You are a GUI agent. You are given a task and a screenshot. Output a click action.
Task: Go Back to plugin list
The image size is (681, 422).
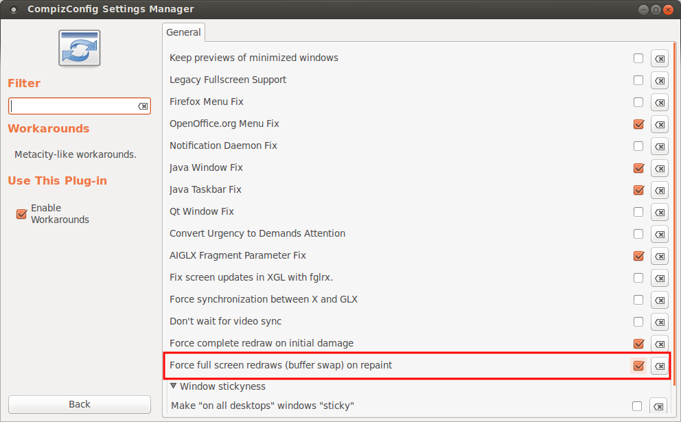80,404
